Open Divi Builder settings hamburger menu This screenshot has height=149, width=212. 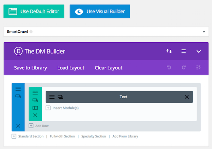[x=184, y=51]
